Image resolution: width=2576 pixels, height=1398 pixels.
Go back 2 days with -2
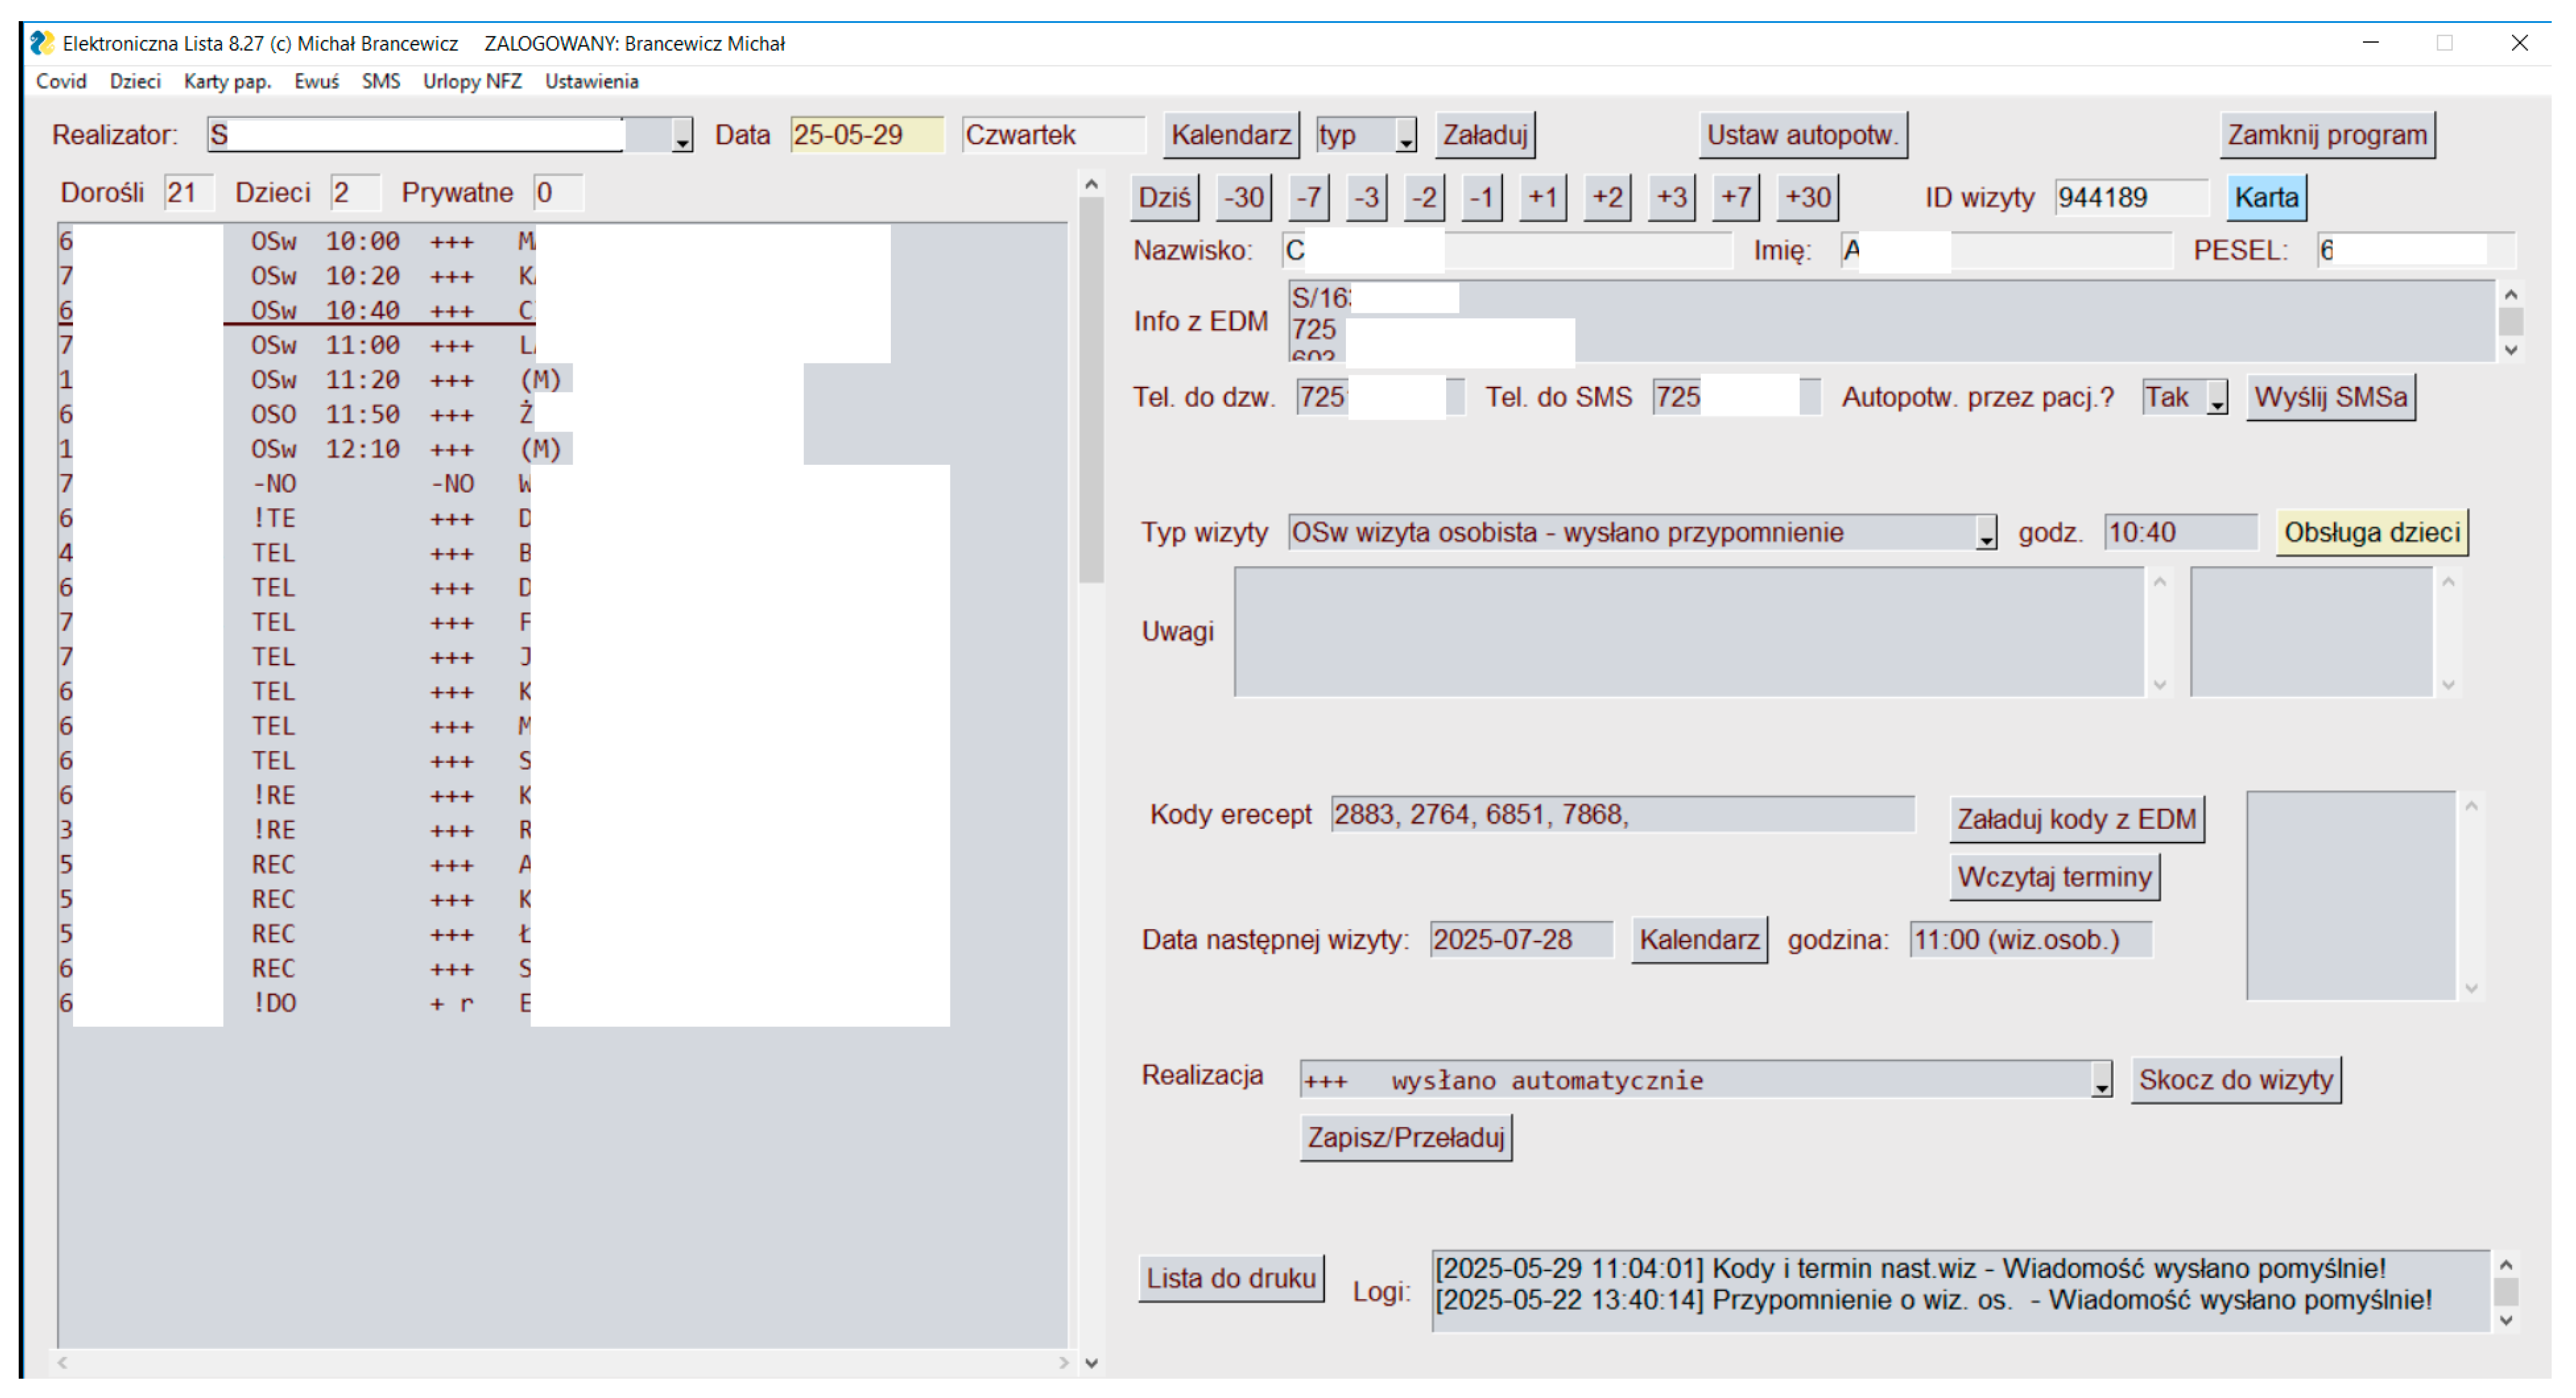(x=1424, y=197)
